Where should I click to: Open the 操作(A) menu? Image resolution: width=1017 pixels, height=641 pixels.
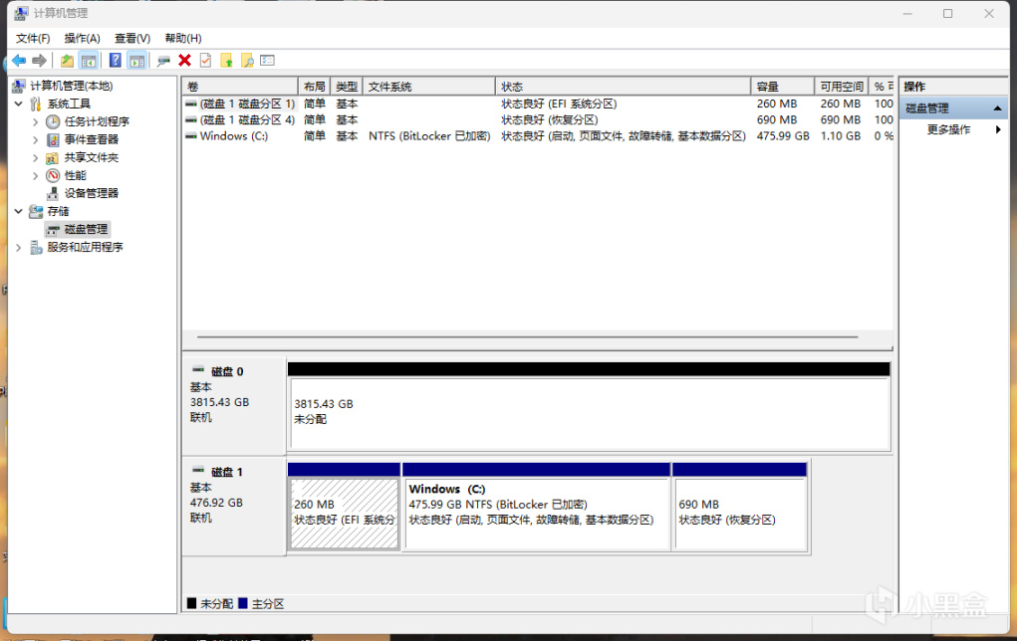pos(83,38)
